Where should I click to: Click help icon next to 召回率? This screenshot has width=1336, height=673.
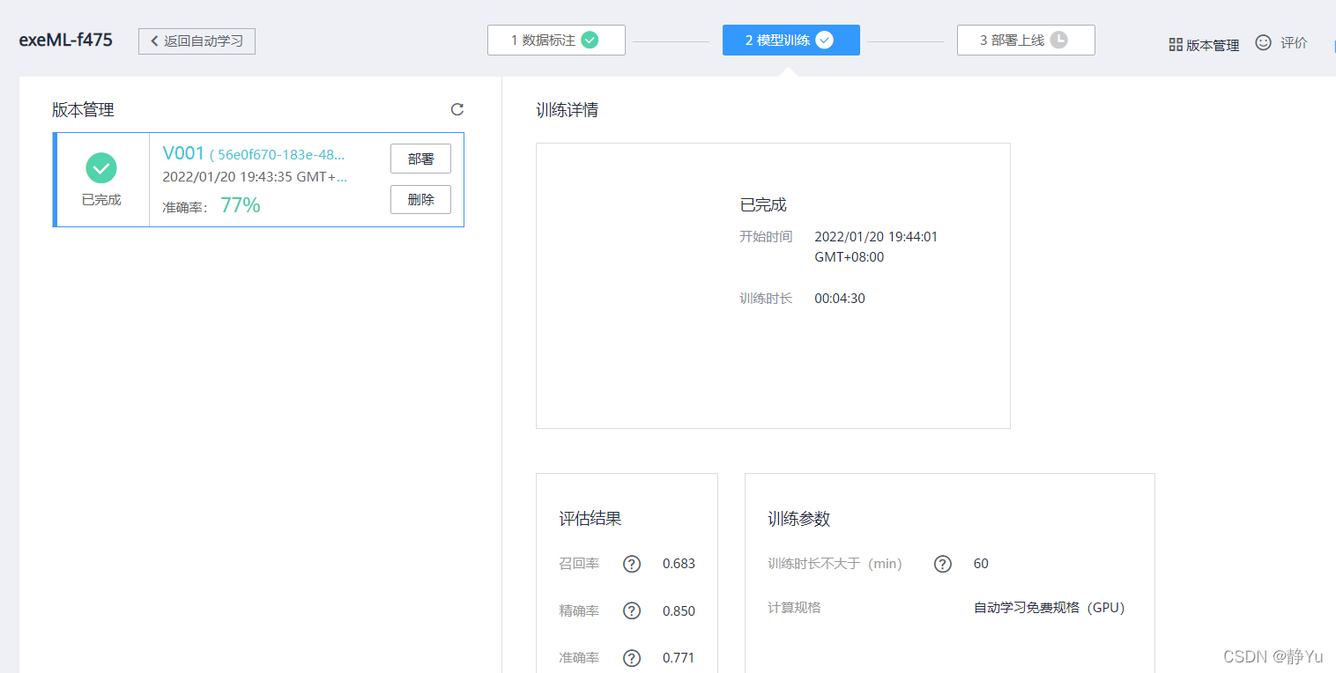[x=632, y=564]
